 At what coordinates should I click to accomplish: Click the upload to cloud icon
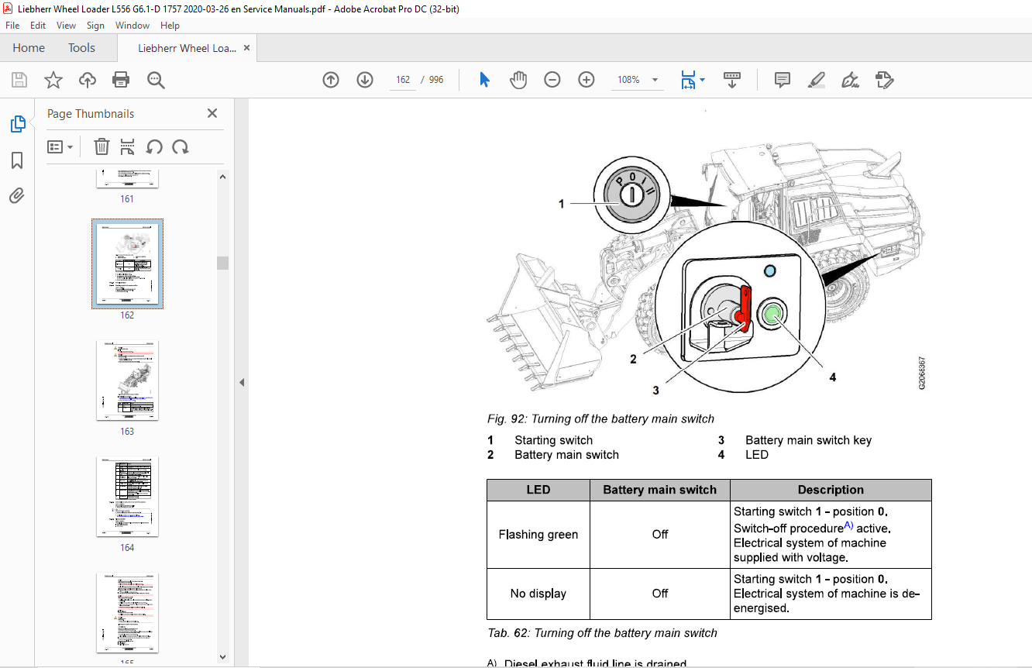[x=88, y=80]
